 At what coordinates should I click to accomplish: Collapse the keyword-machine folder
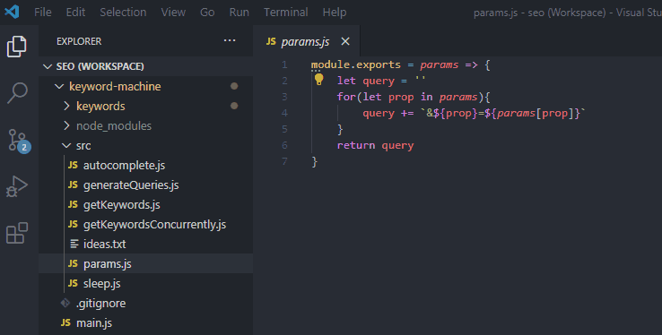tap(59, 86)
